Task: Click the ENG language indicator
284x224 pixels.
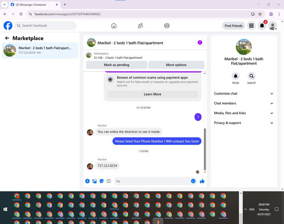Action: [252, 209]
